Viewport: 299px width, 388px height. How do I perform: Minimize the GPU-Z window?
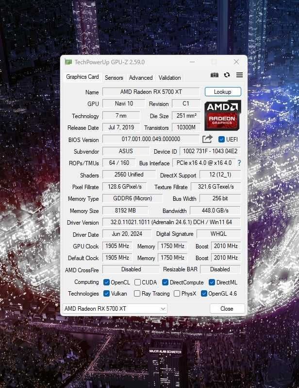(192, 62)
